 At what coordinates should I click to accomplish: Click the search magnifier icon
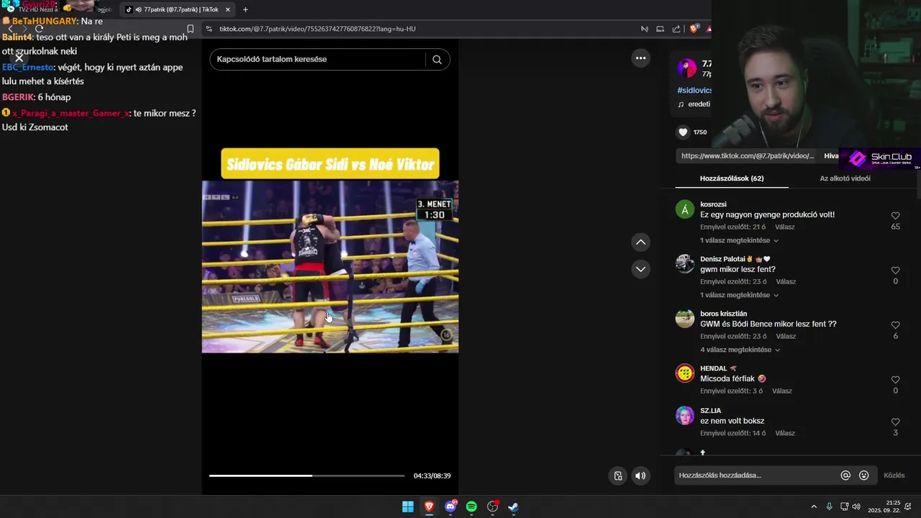[x=437, y=60]
